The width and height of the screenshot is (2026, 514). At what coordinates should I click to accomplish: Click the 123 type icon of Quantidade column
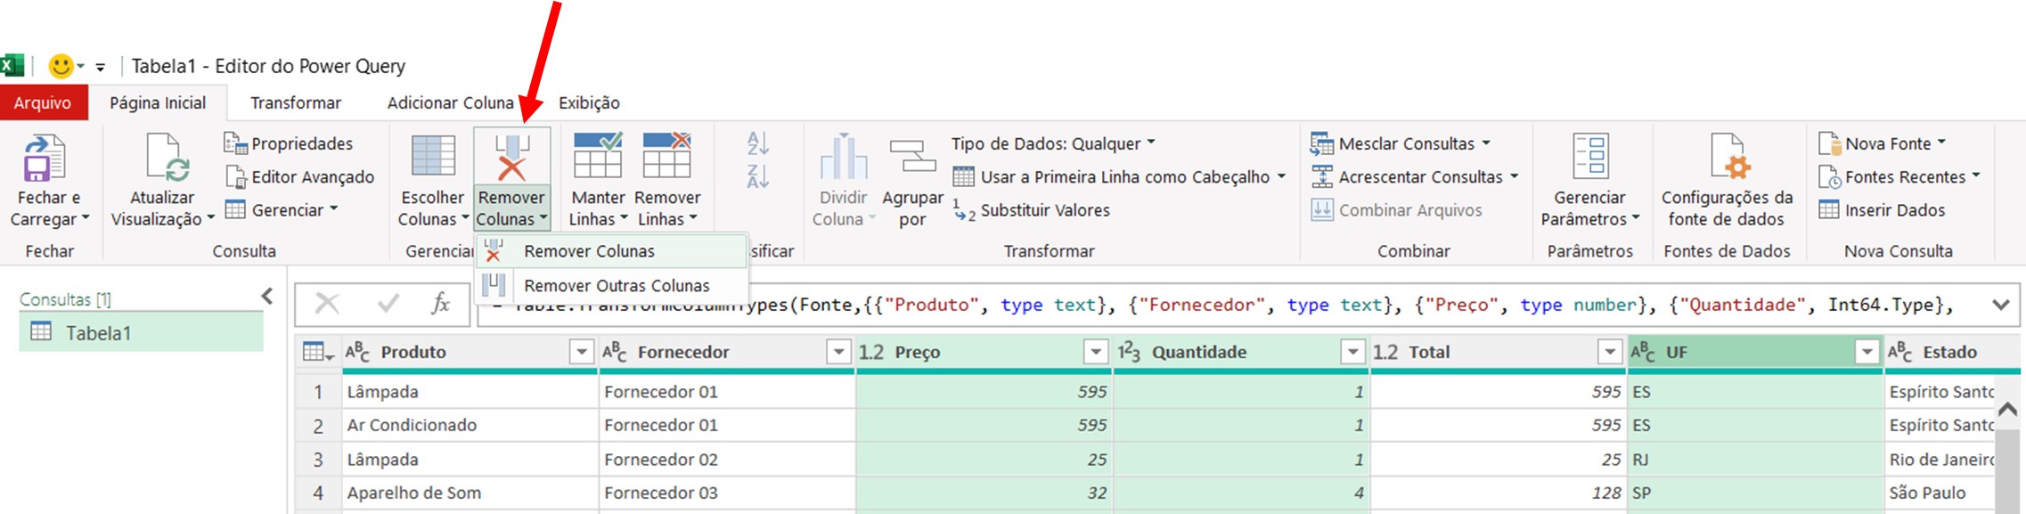[x=1129, y=352]
